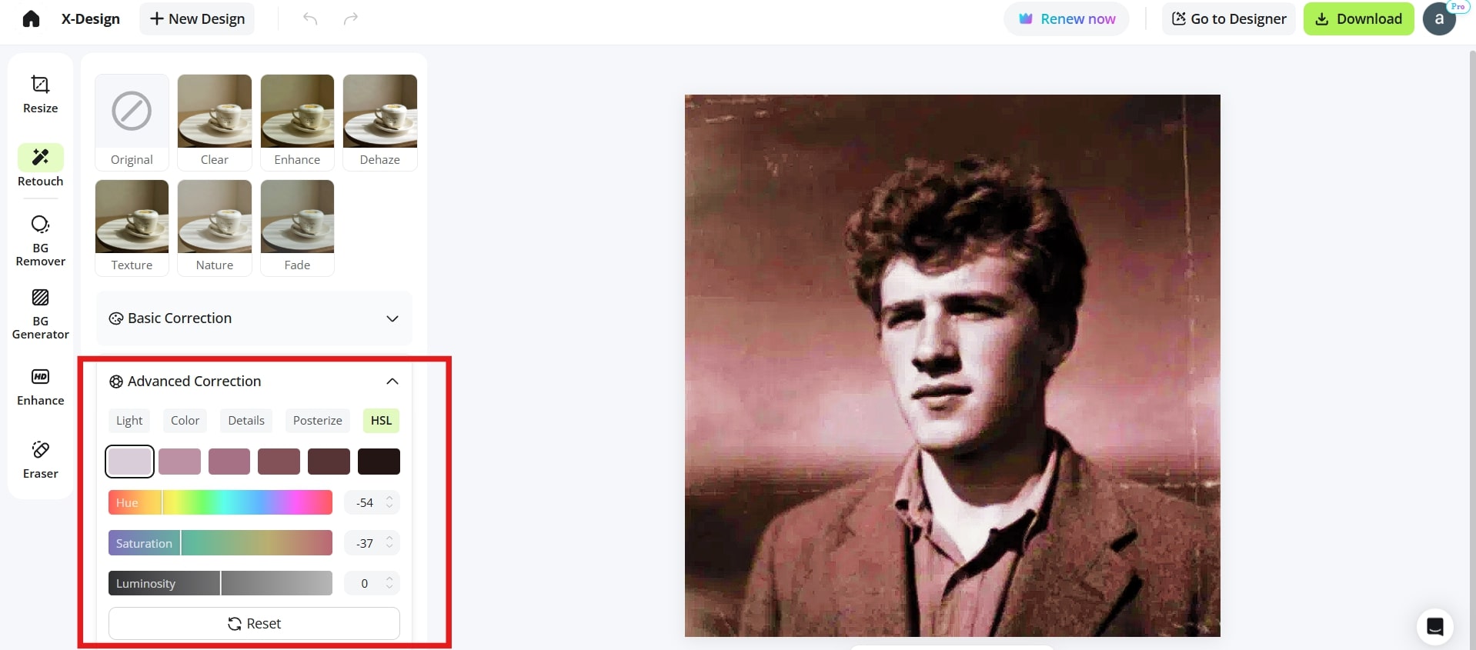Choose the Eraser tool
Image resolution: width=1476 pixels, height=650 pixels.
(x=40, y=460)
